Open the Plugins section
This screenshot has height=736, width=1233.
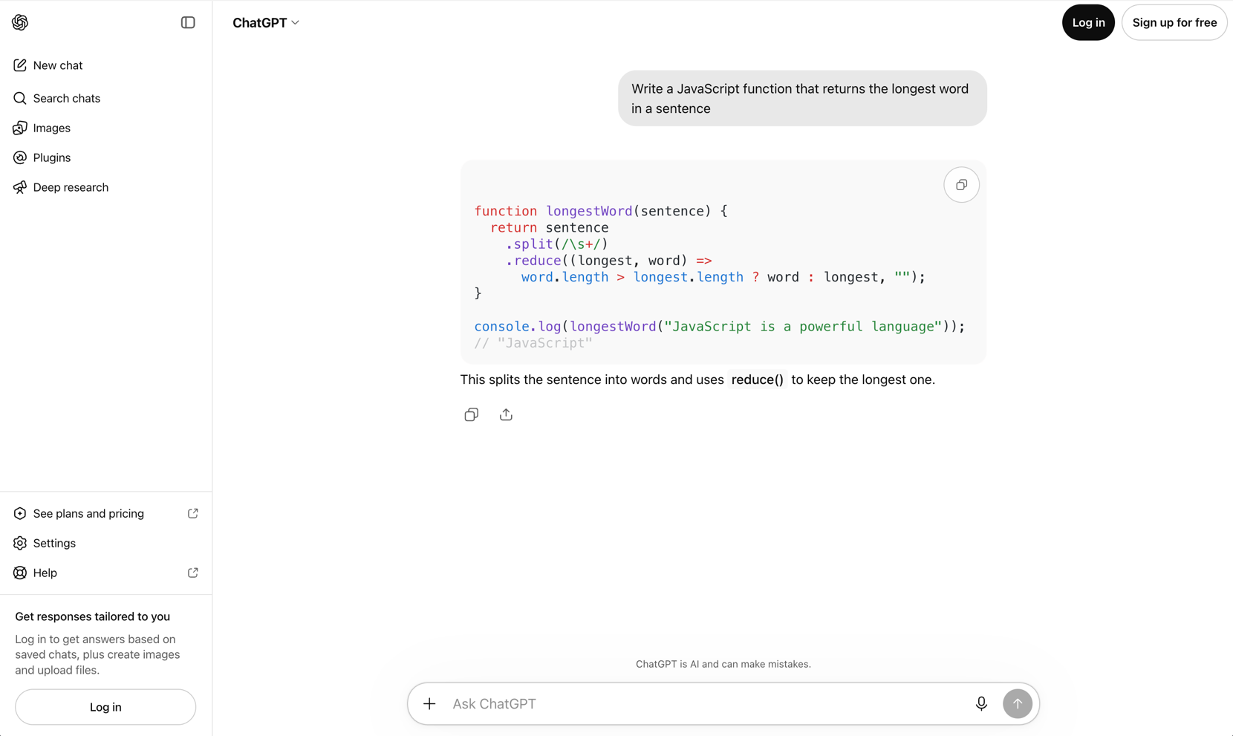[x=105, y=157]
